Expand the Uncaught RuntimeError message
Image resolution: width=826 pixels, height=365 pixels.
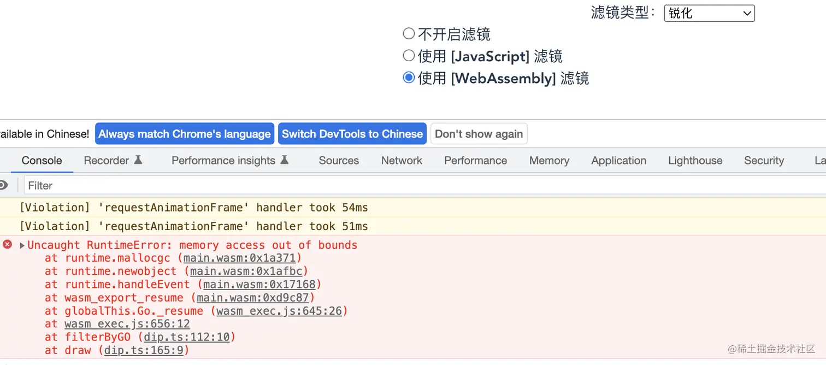[x=22, y=245]
